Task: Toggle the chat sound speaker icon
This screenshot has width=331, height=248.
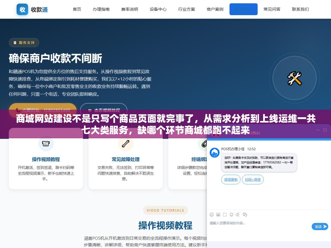Action: 238,214
